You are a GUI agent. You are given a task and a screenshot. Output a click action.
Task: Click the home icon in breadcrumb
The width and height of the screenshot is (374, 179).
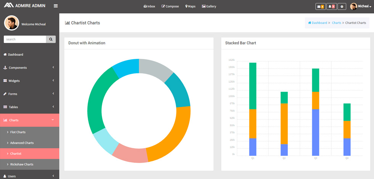(x=310, y=23)
